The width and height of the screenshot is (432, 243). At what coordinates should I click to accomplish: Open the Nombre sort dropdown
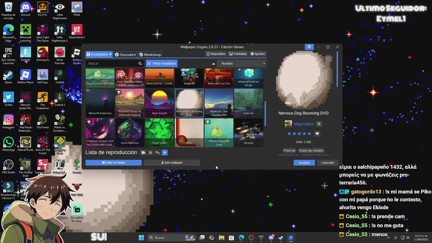(242, 63)
